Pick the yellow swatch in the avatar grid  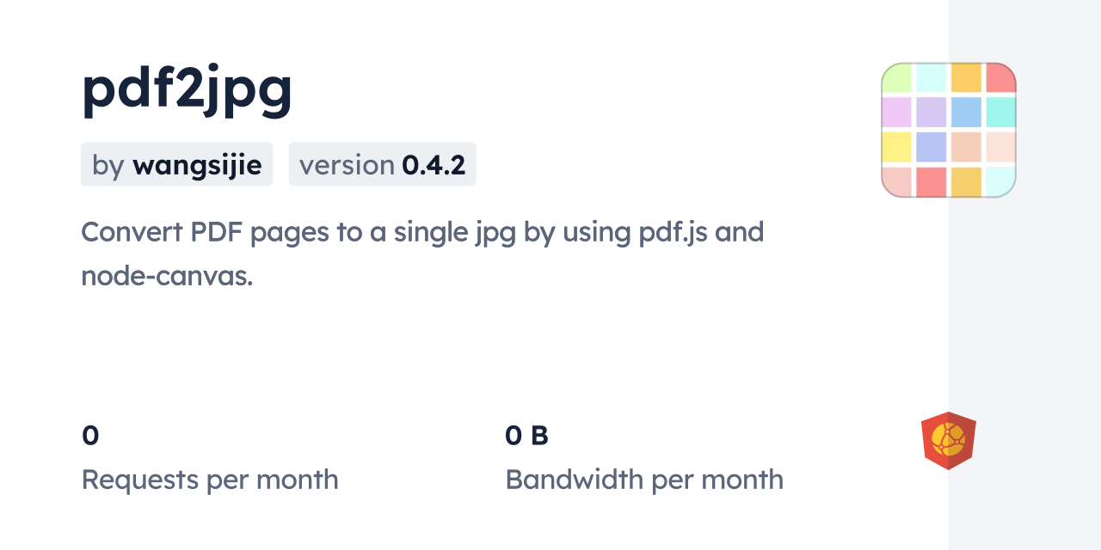point(897,147)
